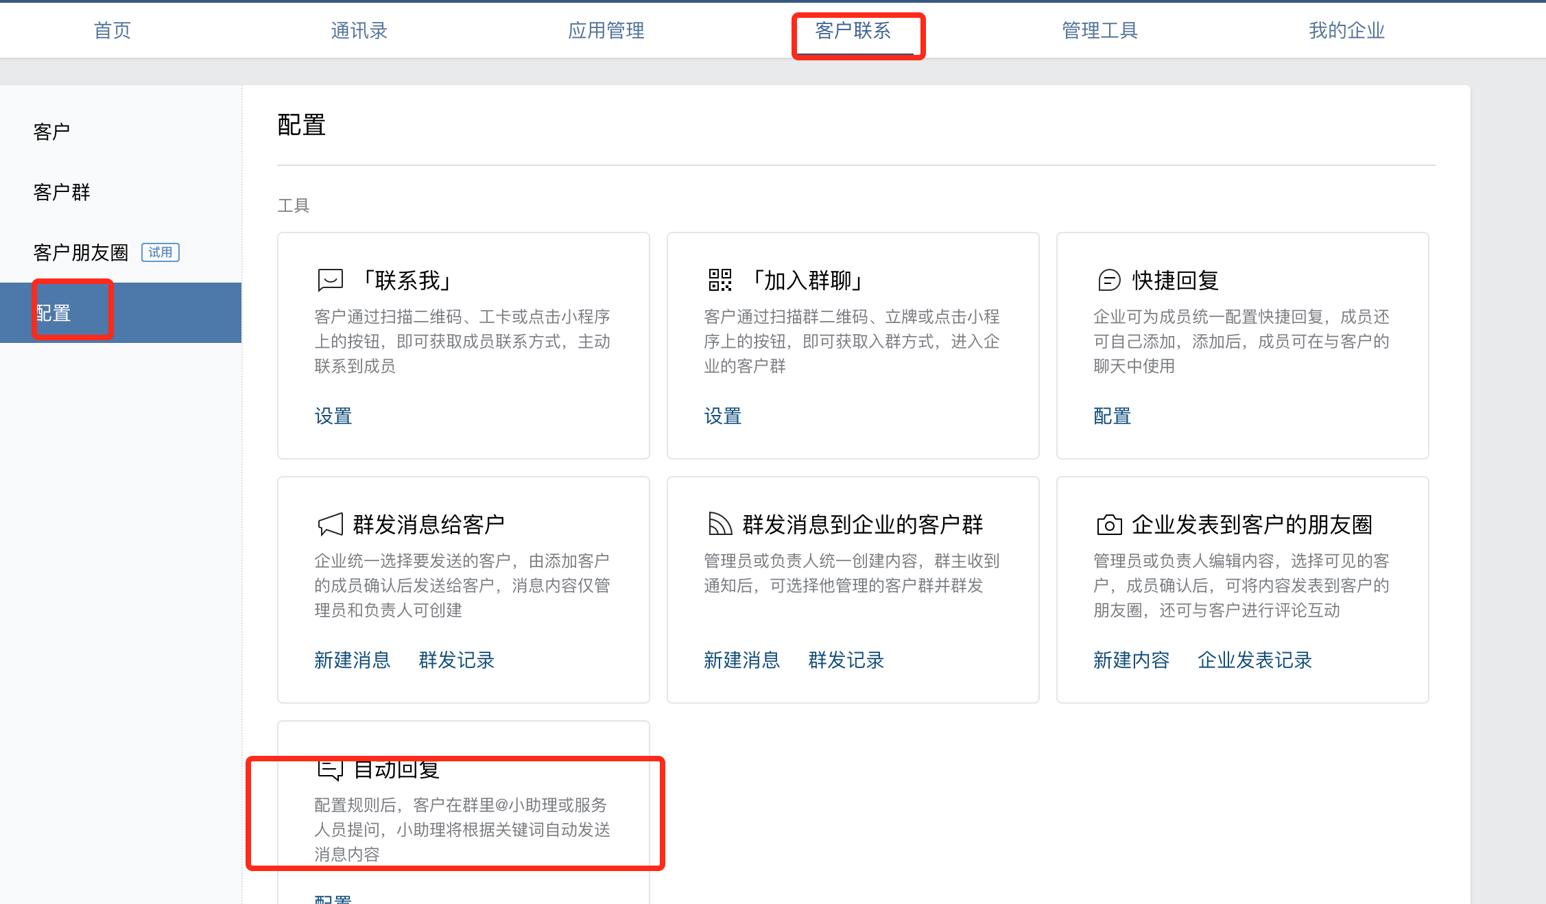Open the 管理工具 tab
The width and height of the screenshot is (1546, 904).
[x=1100, y=30]
